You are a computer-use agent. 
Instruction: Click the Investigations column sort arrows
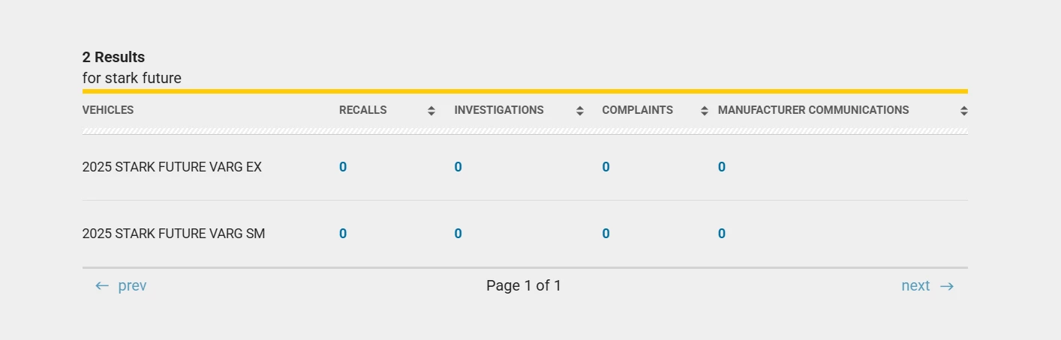point(580,111)
